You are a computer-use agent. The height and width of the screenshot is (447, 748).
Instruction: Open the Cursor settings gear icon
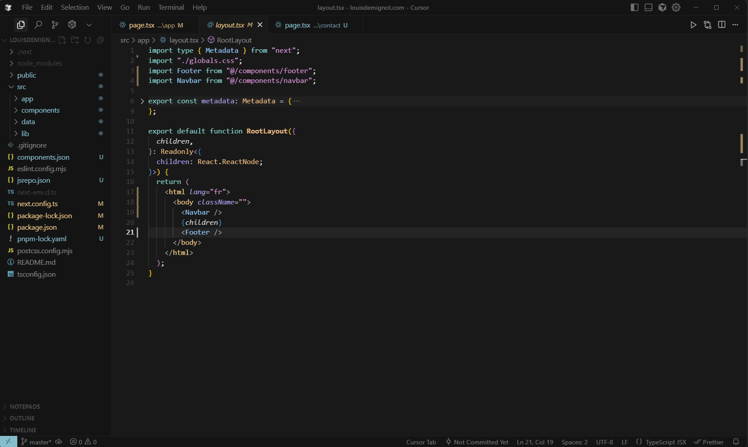676,8
